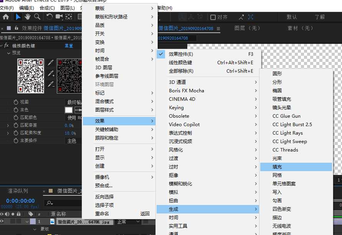Click the timecode 0:00:00:00

coord(20,201)
